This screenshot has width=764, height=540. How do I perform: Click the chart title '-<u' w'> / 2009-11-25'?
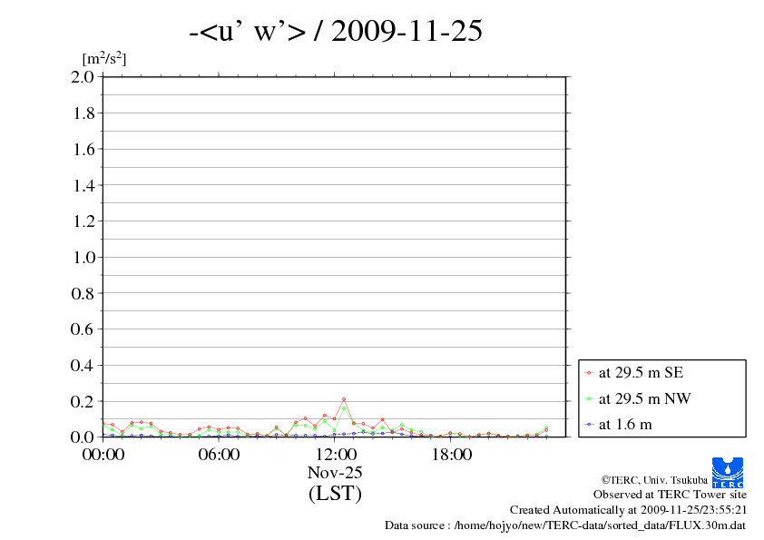[x=336, y=31]
